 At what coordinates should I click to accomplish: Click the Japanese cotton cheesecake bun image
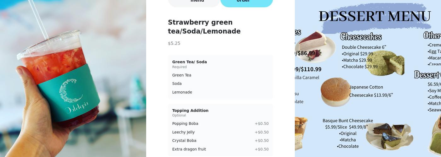pyautogui.click(x=335, y=91)
